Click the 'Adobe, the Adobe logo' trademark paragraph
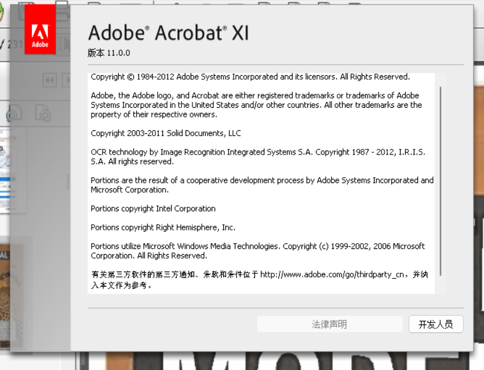Viewport: 484px width, 370px height. (x=256, y=105)
